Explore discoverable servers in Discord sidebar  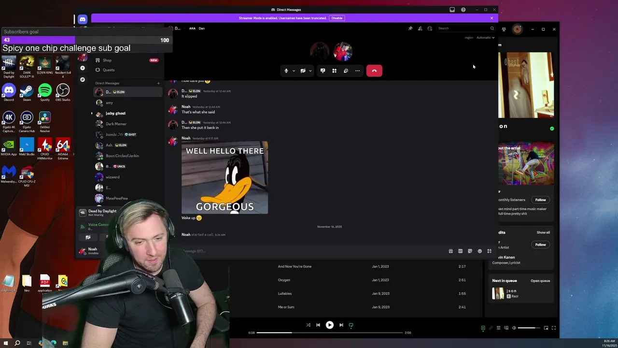point(83,79)
